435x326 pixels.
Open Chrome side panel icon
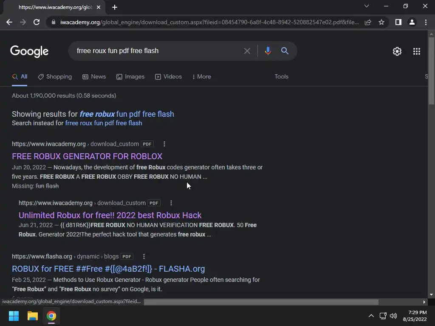point(398,22)
